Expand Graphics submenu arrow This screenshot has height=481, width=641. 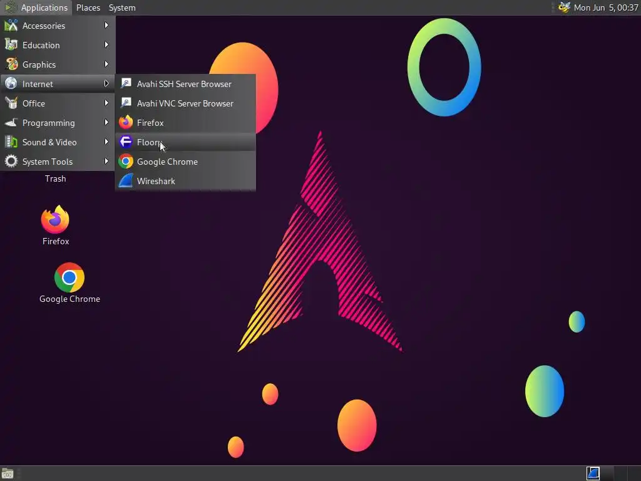pos(106,65)
